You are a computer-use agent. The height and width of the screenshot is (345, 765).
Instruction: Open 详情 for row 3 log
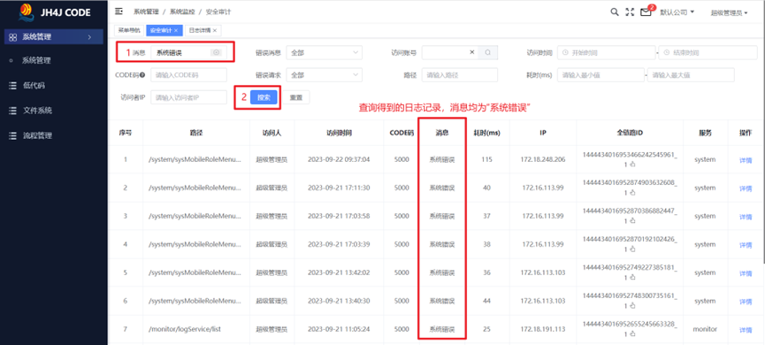[x=746, y=216]
